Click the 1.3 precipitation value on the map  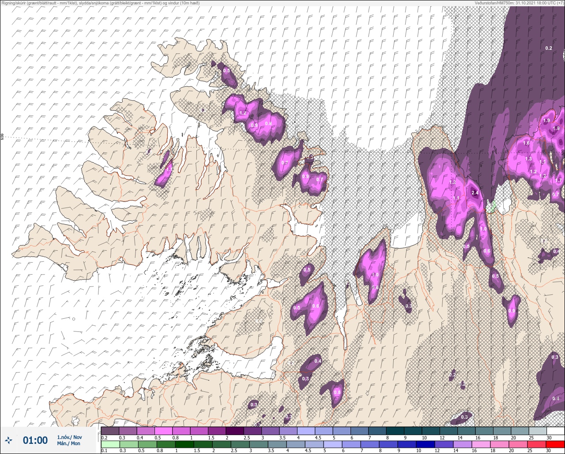[529, 159]
